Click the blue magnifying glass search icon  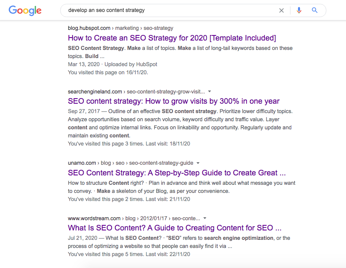pyautogui.click(x=315, y=10)
